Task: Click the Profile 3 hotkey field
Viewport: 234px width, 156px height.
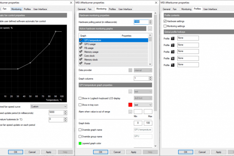Action: pos(188,51)
